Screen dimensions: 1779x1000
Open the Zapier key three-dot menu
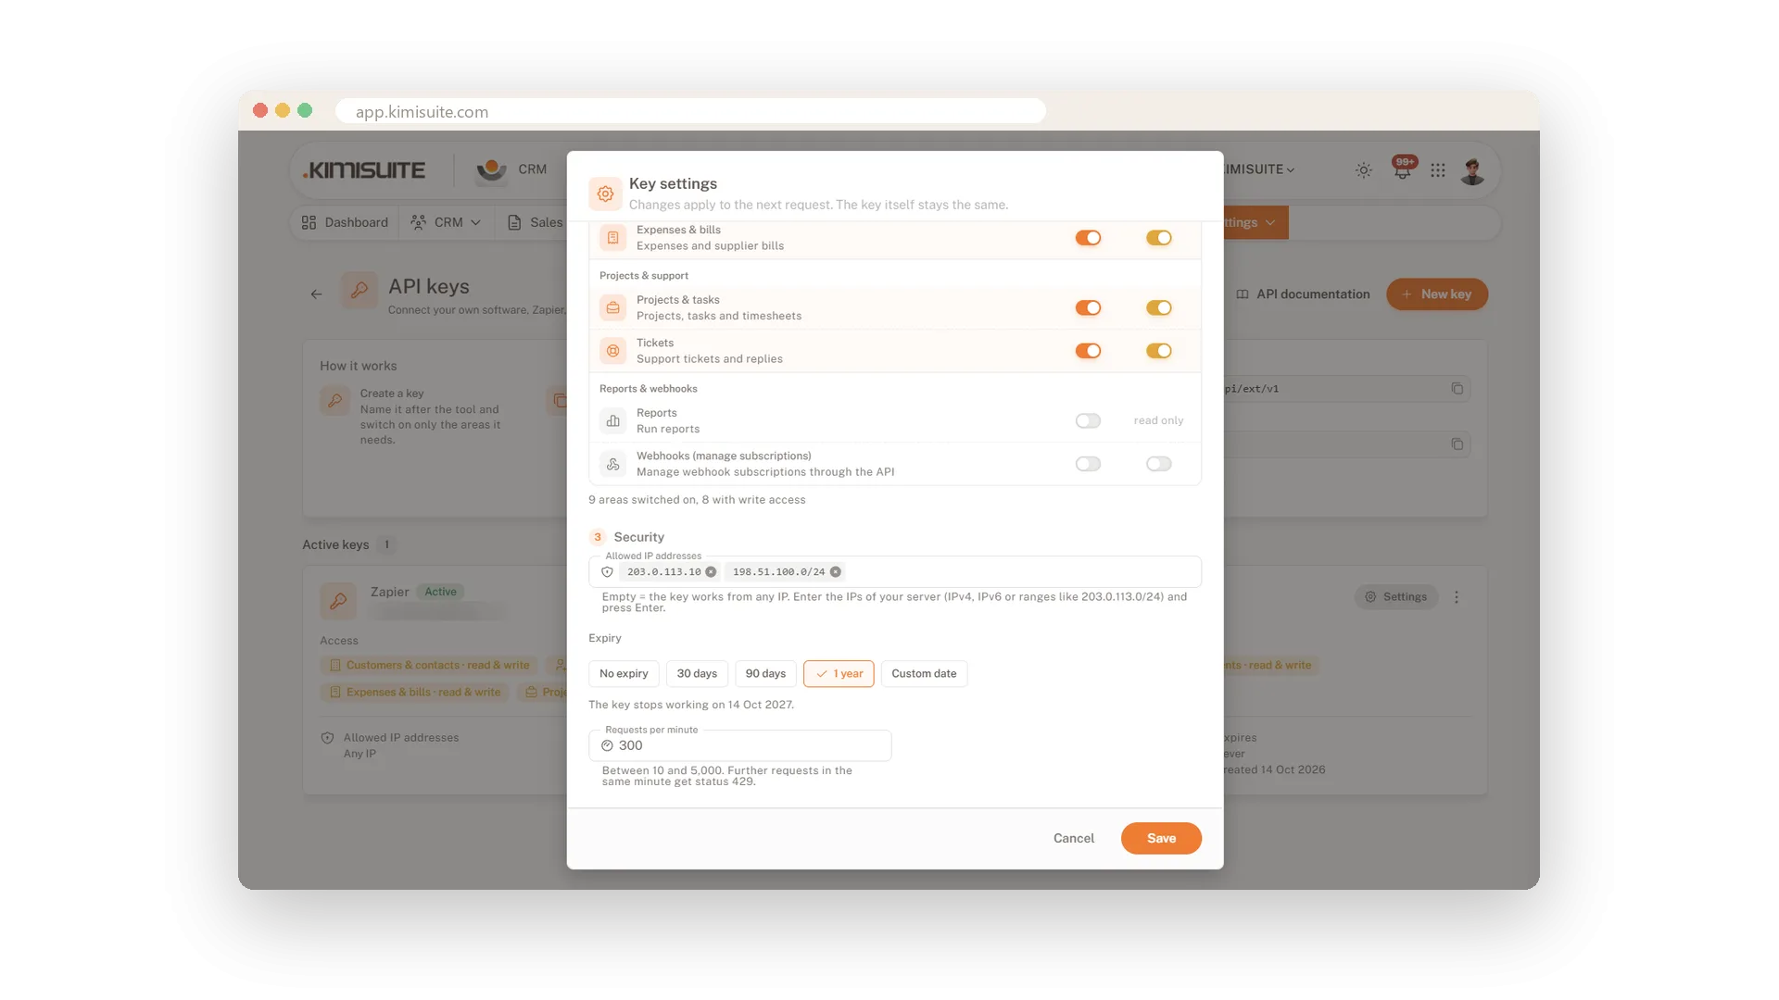pos(1457,597)
